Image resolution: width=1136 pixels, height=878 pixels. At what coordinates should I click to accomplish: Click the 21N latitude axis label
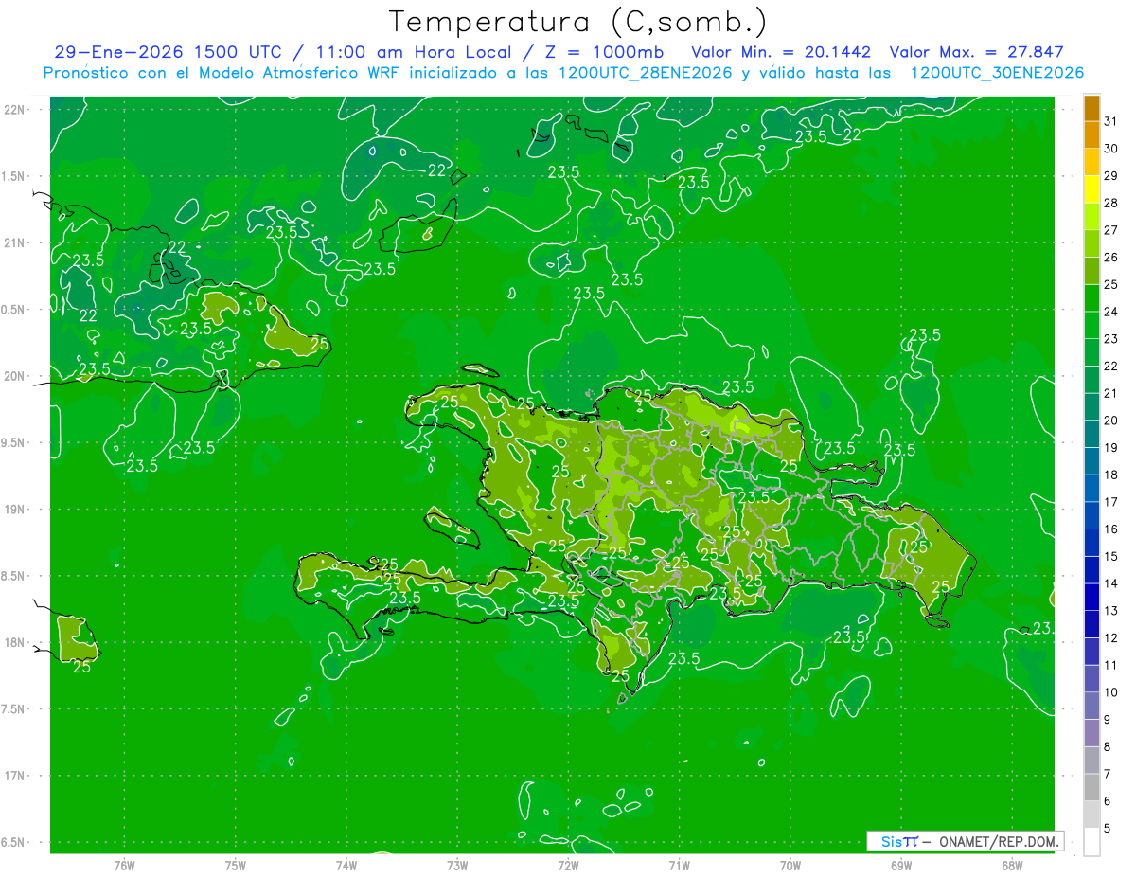(16, 243)
